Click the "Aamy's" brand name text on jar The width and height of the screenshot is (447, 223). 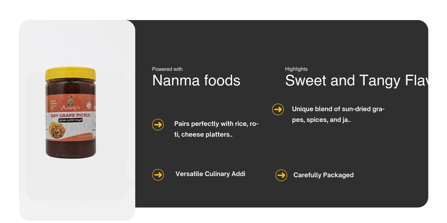tap(70, 108)
